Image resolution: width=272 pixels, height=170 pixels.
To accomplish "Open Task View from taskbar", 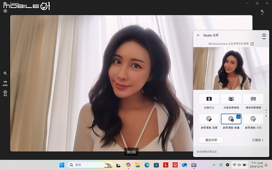I will click(119, 165).
